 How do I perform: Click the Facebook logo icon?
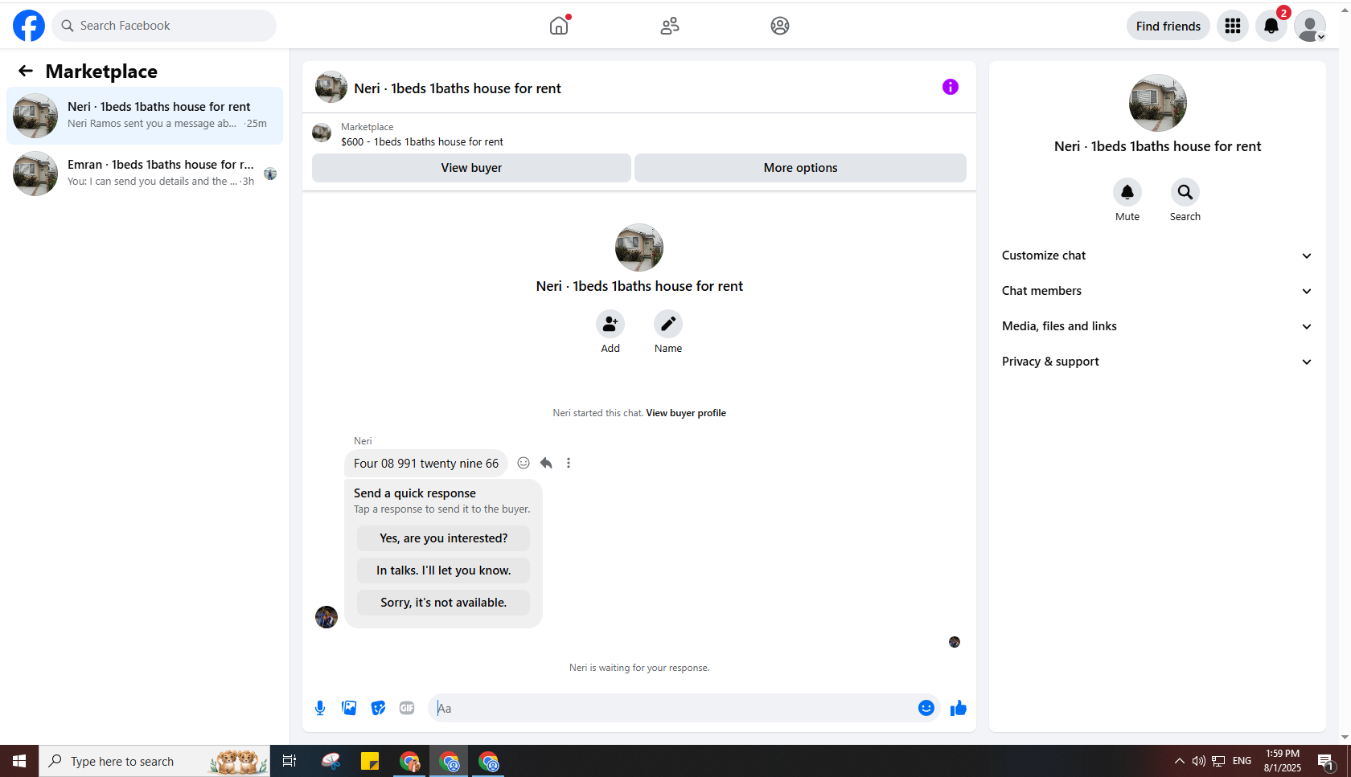click(x=29, y=26)
